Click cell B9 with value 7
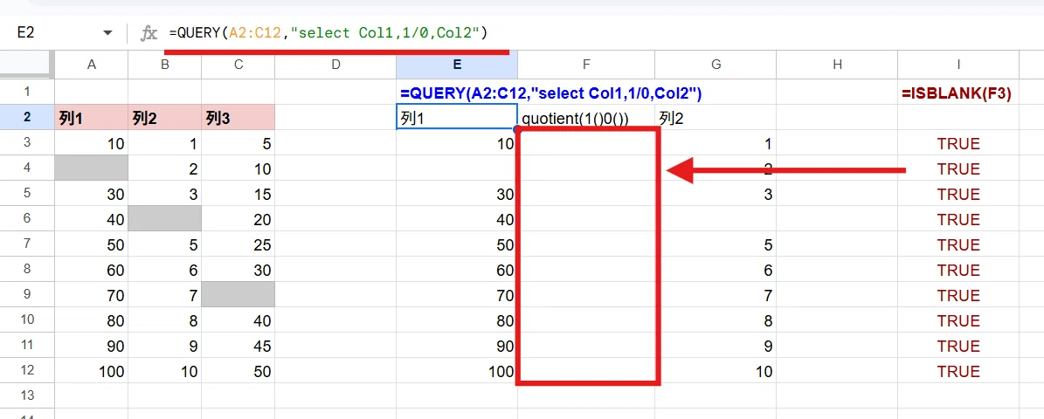Image resolution: width=1044 pixels, height=419 pixels. (164, 295)
